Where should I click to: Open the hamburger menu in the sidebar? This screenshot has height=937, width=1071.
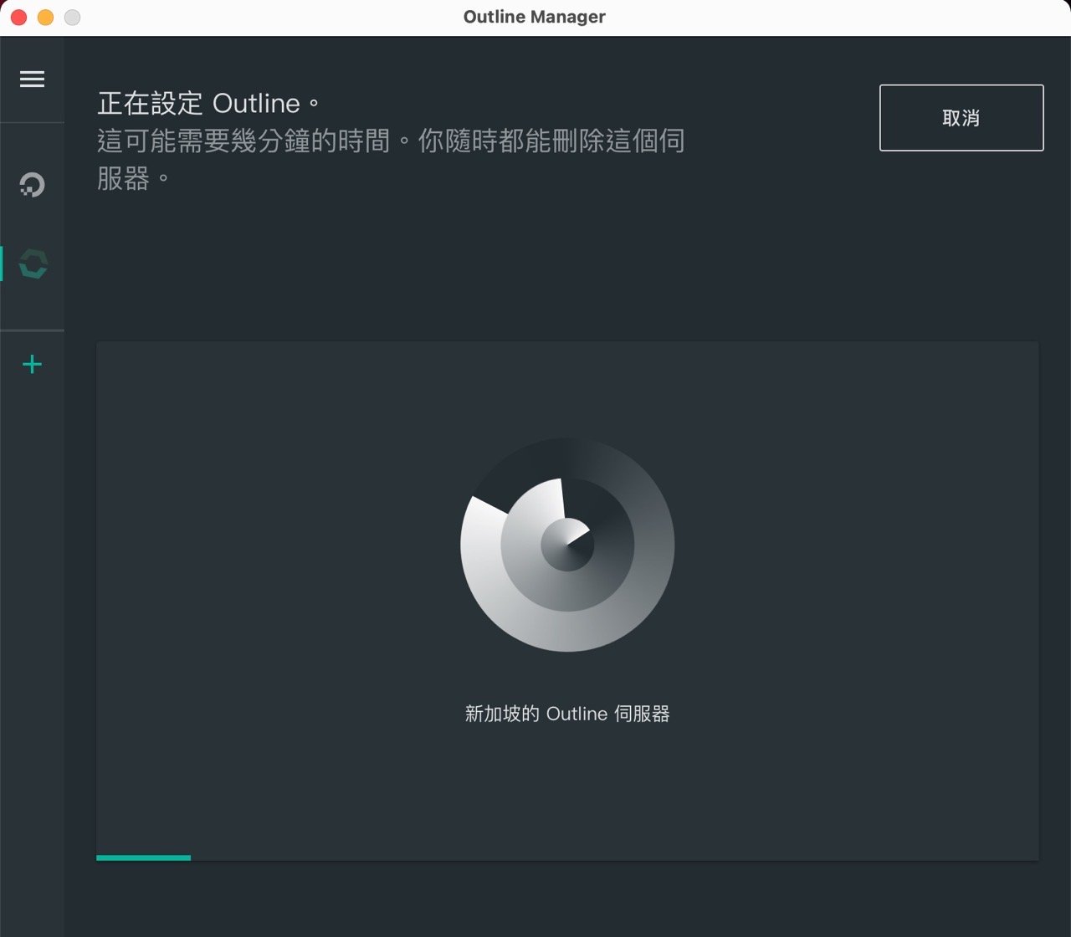[x=32, y=79]
